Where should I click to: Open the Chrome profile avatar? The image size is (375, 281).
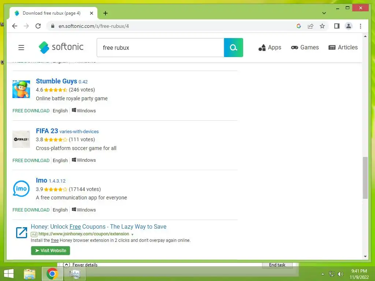click(349, 26)
